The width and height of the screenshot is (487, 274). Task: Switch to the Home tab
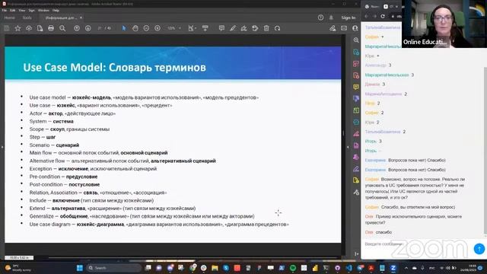pyautogui.click(x=10, y=18)
